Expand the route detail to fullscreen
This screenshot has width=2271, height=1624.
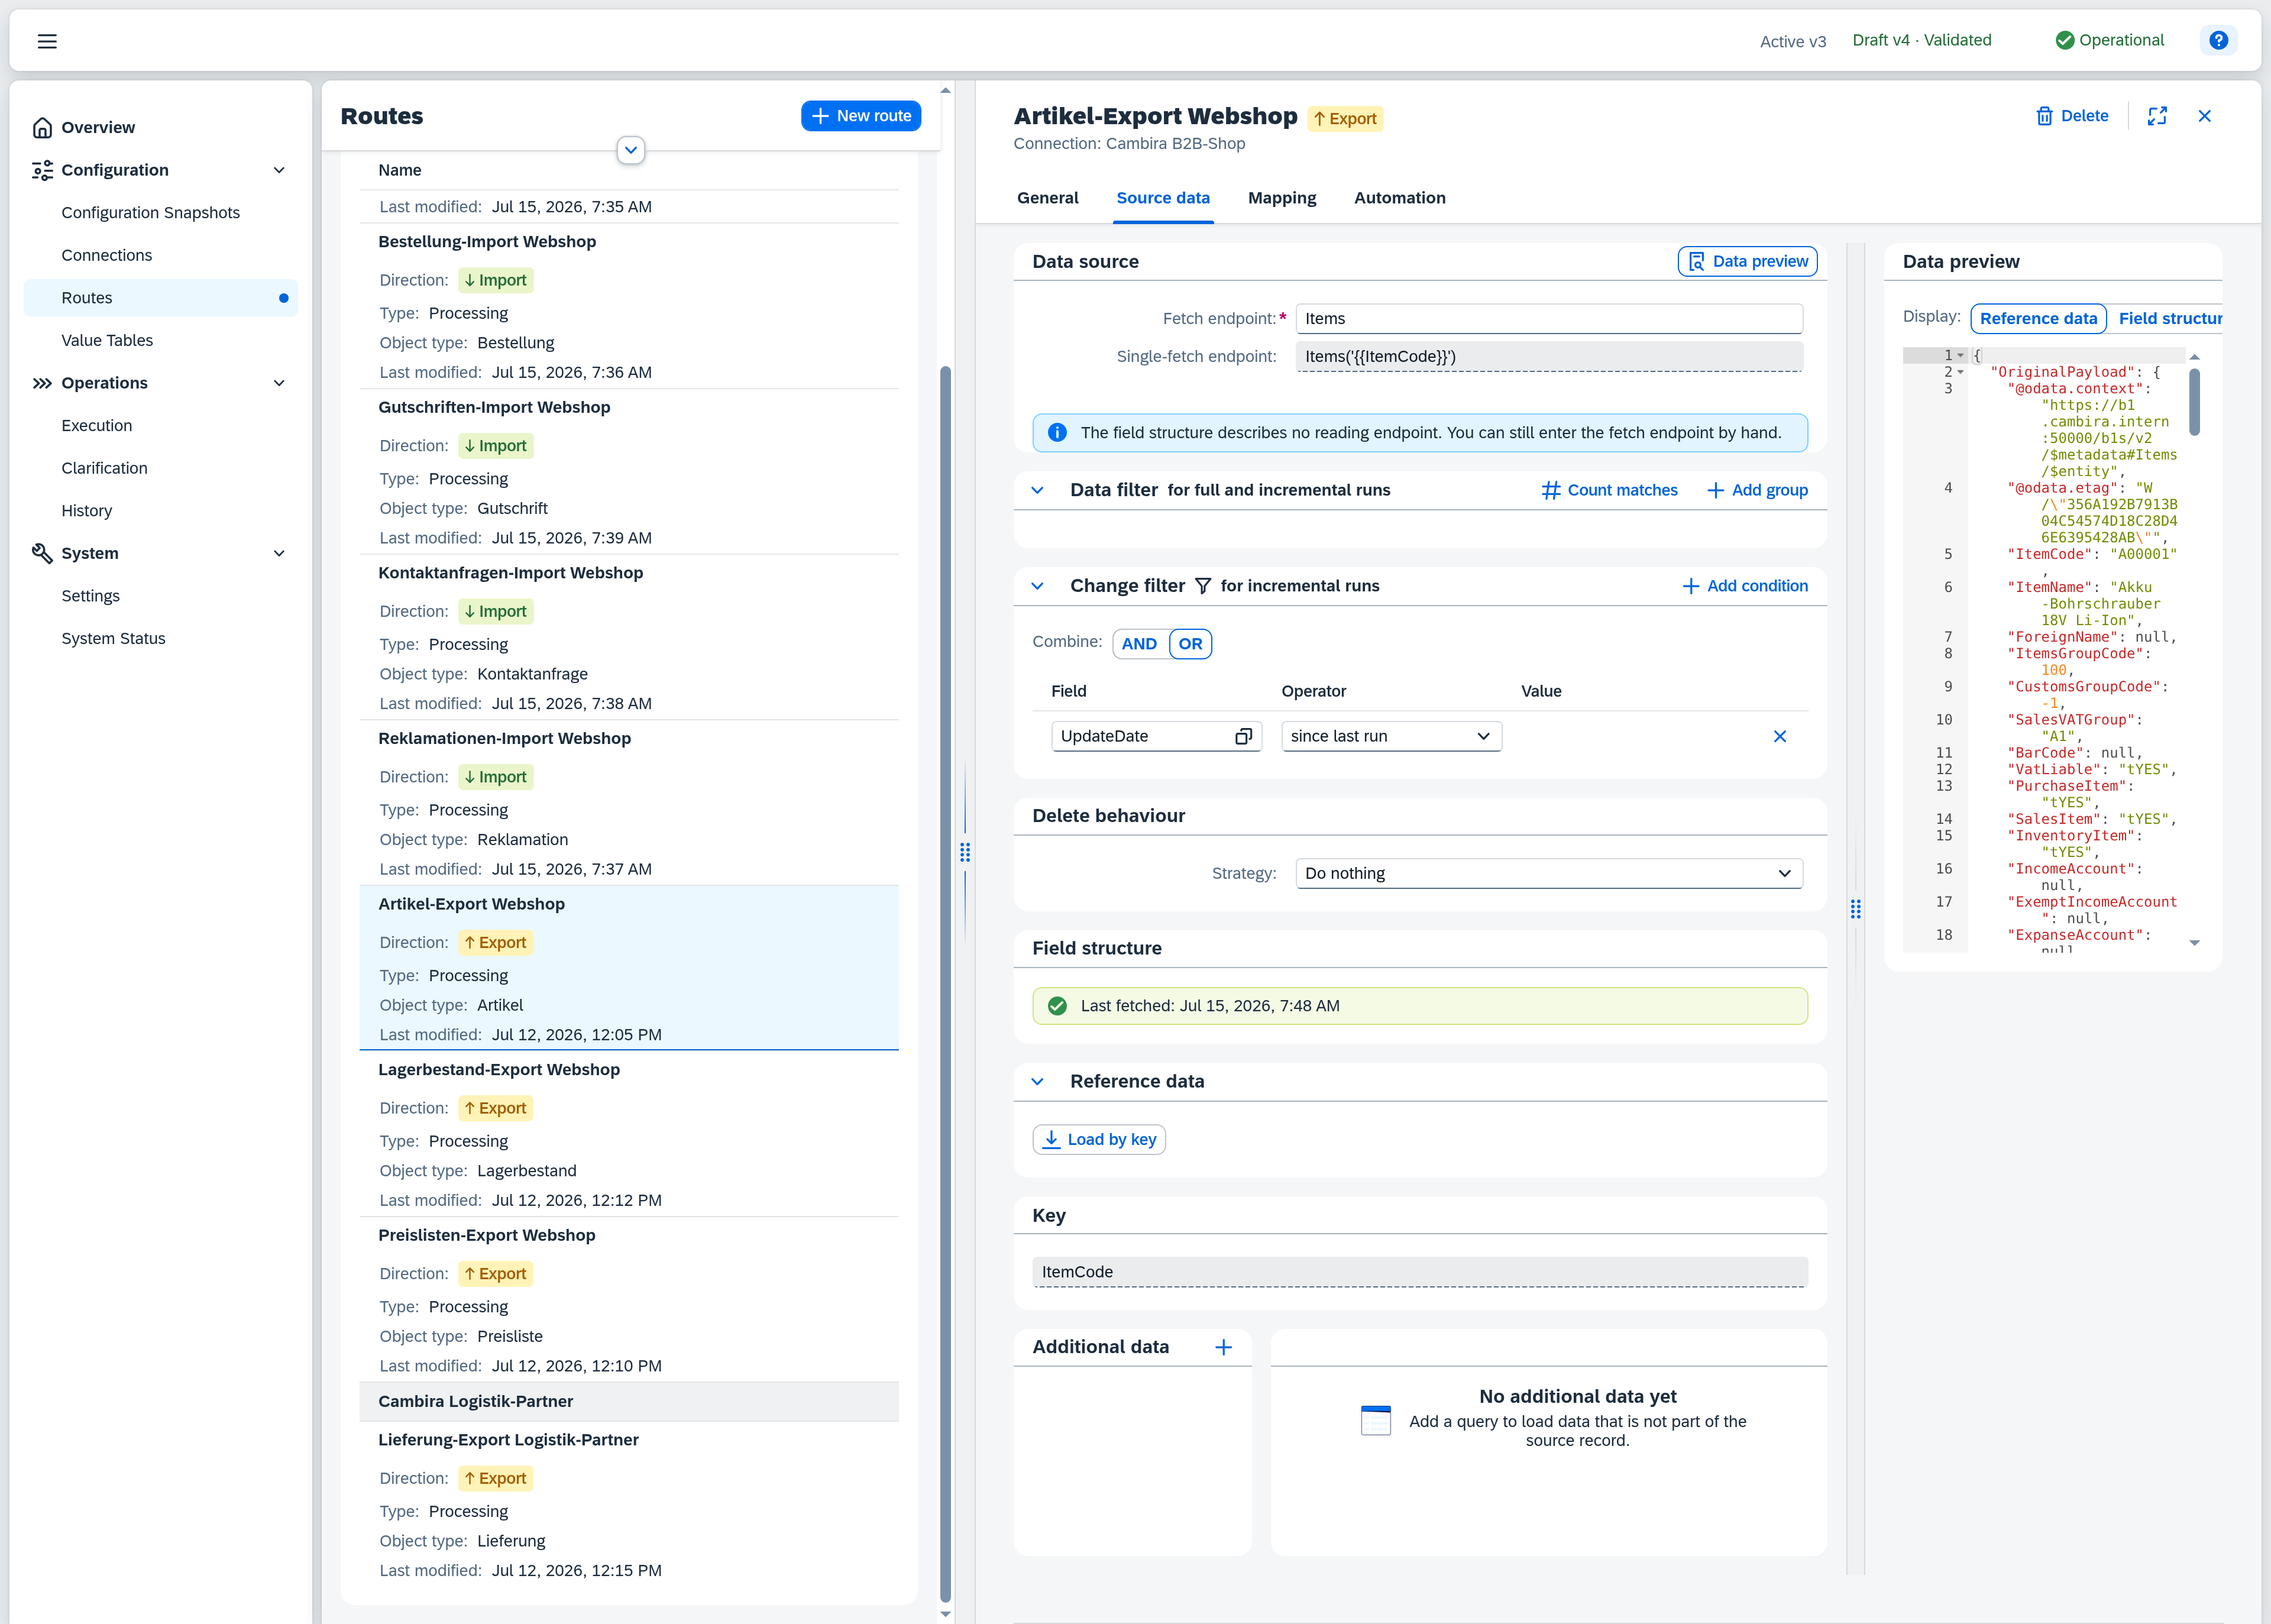pyautogui.click(x=2157, y=116)
